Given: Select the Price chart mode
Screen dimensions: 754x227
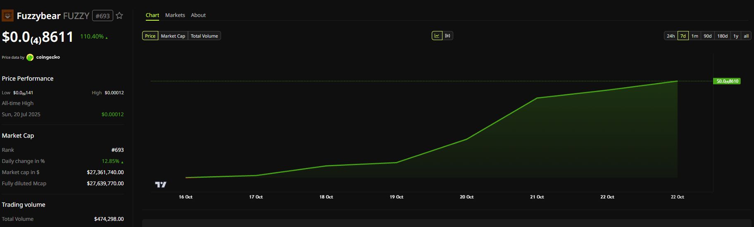Looking at the screenshot, I should [150, 36].
